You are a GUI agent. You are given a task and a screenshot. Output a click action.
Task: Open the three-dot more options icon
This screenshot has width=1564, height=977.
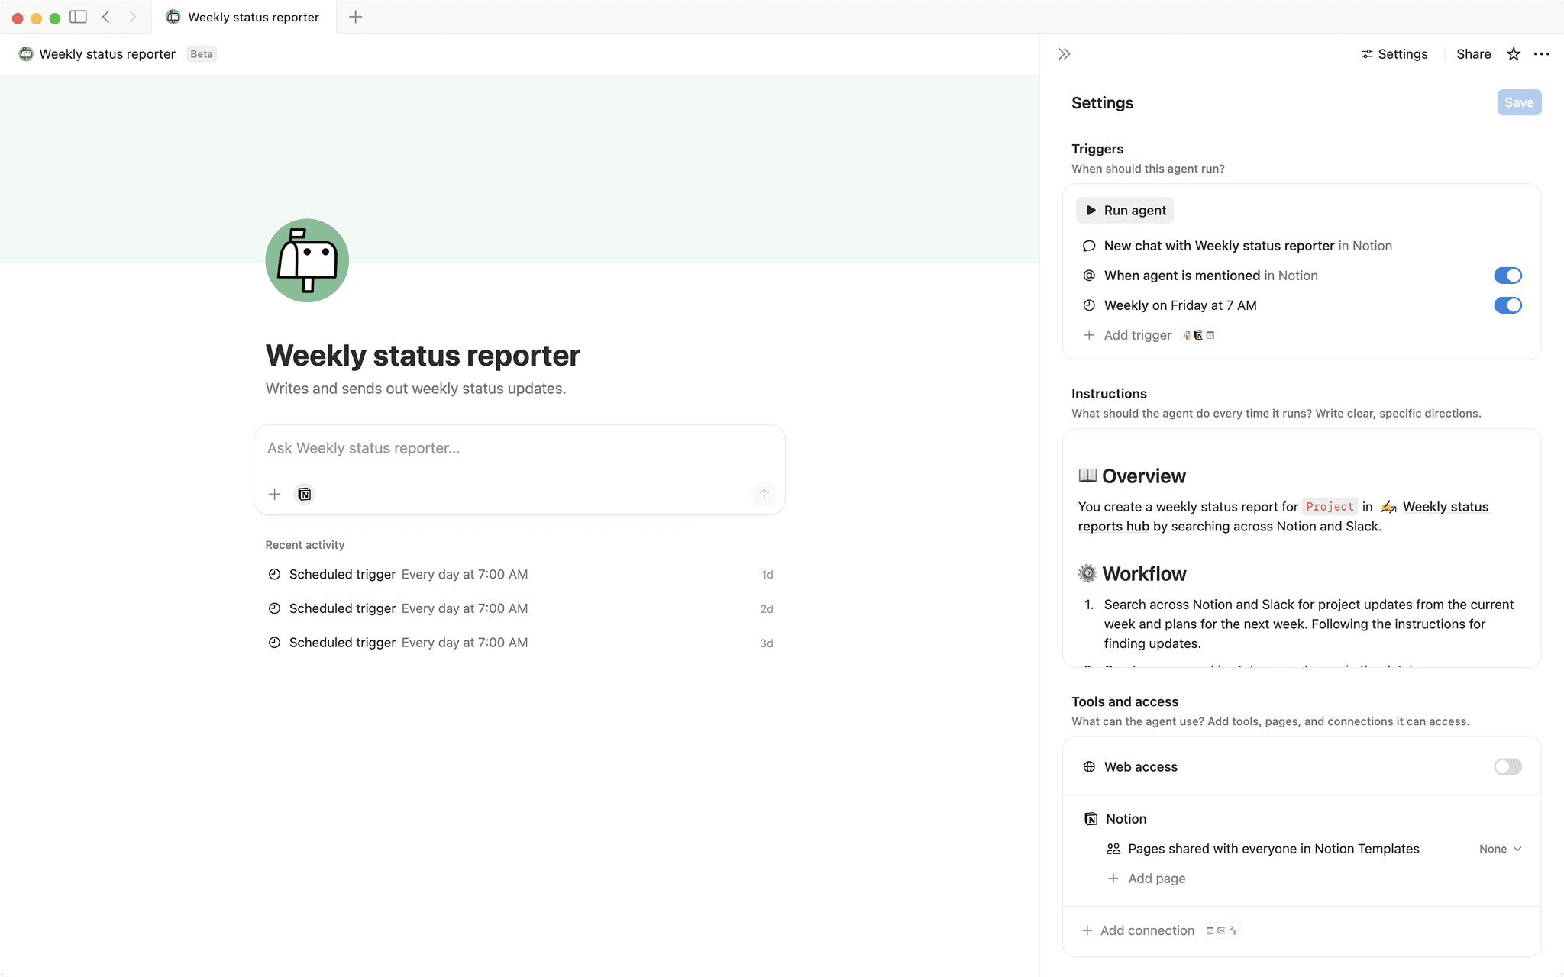click(1542, 53)
